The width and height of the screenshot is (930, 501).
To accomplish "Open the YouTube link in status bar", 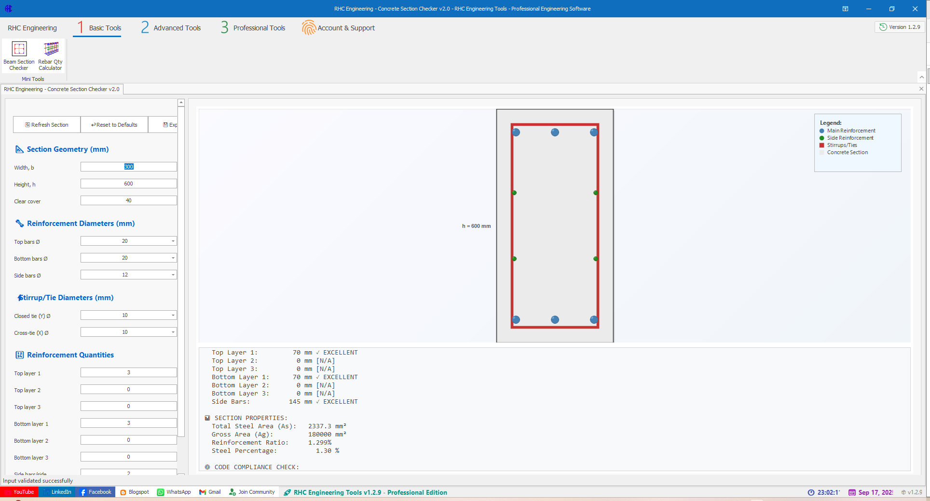I will pyautogui.click(x=19, y=492).
